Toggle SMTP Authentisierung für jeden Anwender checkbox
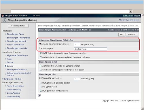 (41, 53)
